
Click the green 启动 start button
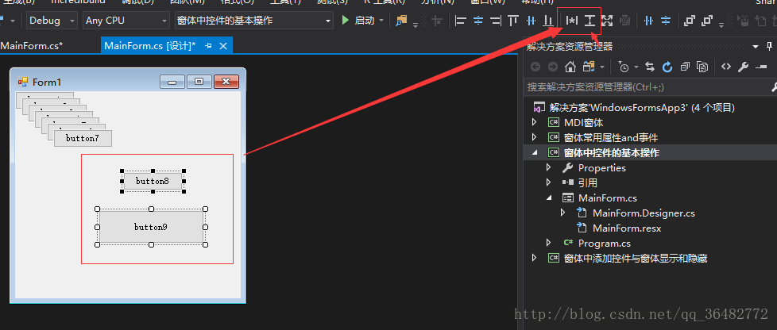[x=358, y=21]
